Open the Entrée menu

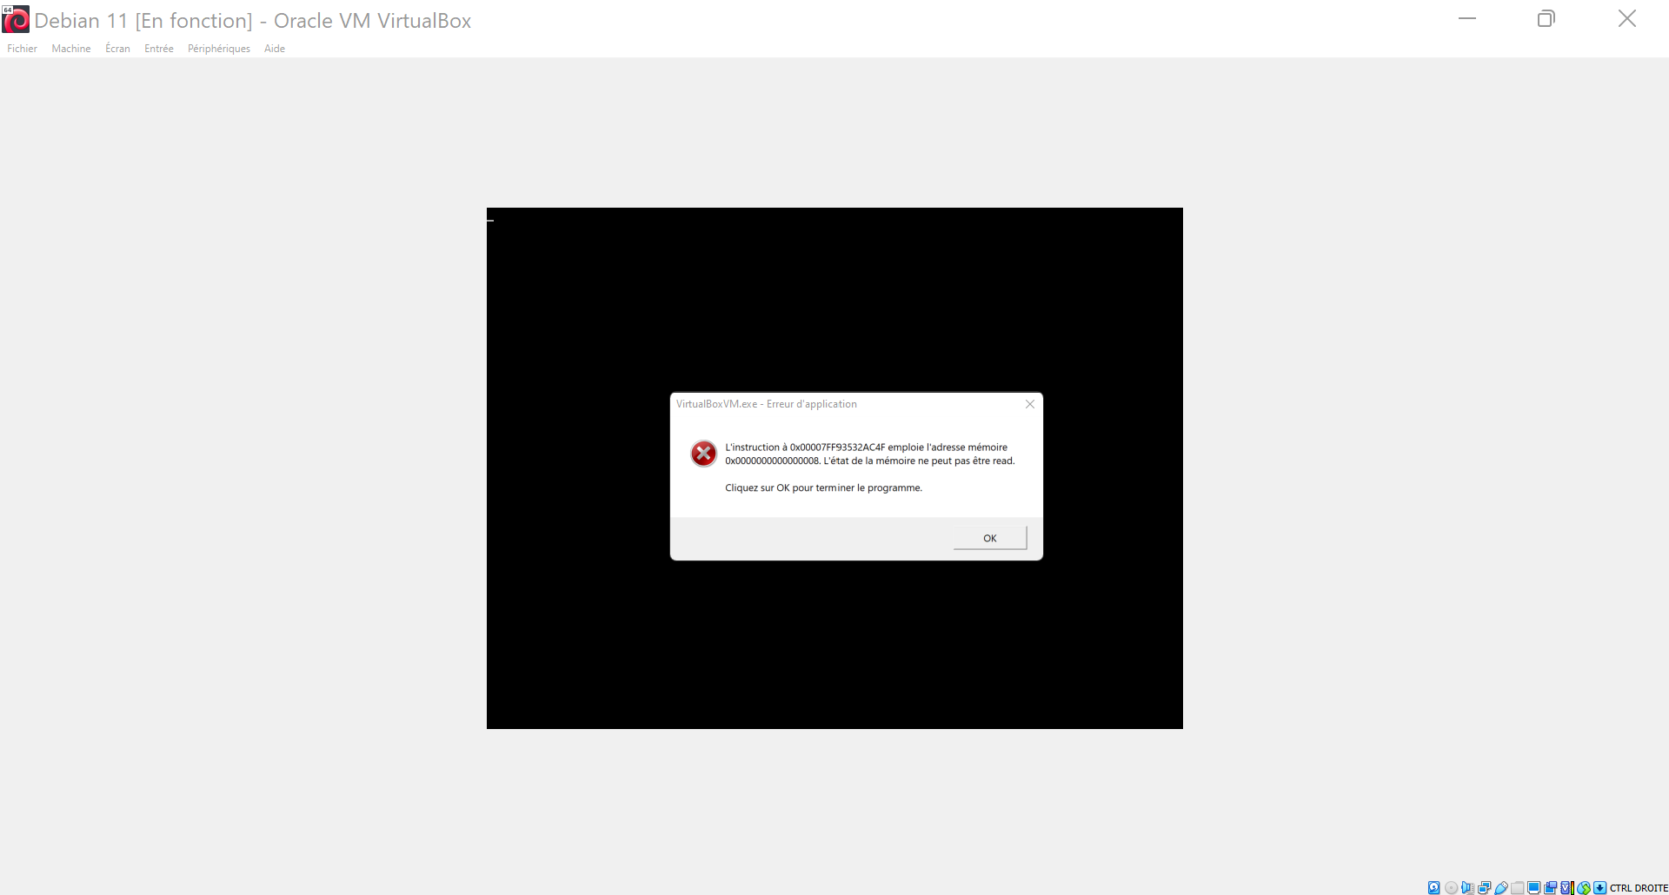159,49
